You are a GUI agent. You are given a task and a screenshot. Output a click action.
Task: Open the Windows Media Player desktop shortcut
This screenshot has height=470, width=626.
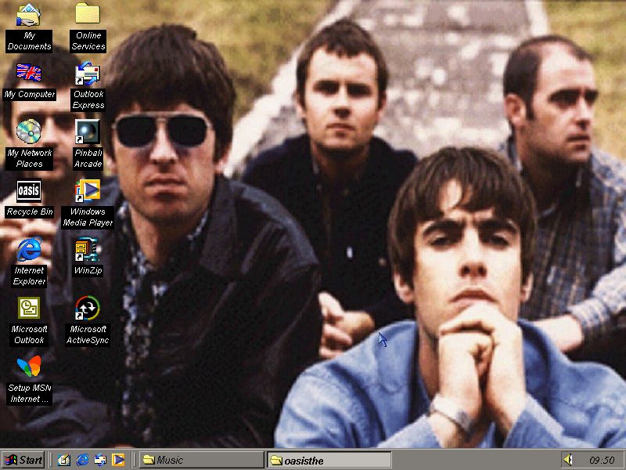(88, 191)
